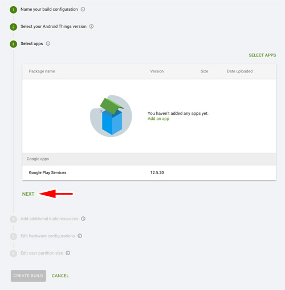The width and height of the screenshot is (285, 290).
Task: Click the greyed step 4 circle
Action: (13, 219)
